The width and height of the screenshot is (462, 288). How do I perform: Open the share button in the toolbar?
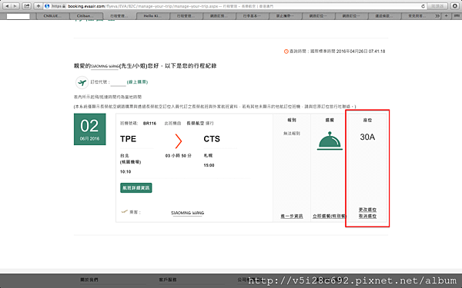click(x=26, y=6)
